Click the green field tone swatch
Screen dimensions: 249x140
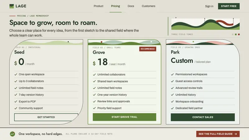[236, 35]
